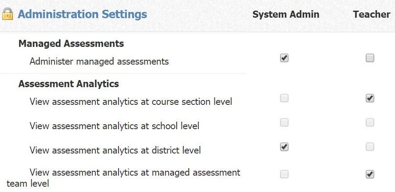Enable Teacher for Administer managed assessments
This screenshot has width=395, height=192.
click(x=370, y=58)
